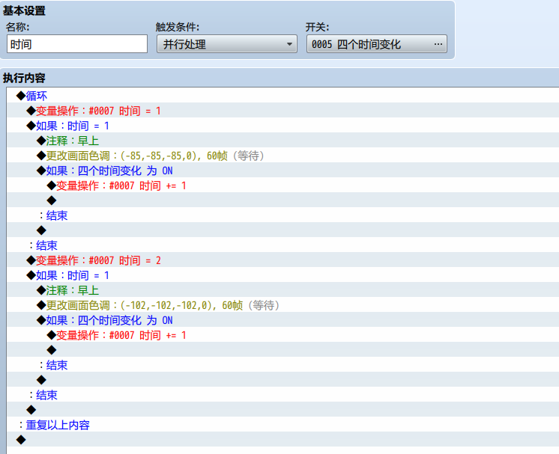Open the 触发条件 dropdown showing 并行处理
The width and height of the screenshot is (559, 454).
point(227,44)
